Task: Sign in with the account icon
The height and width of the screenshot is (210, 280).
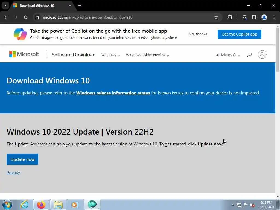Action: coord(262,54)
